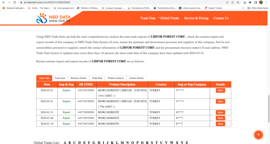Expand hidden bookmarks with the chevron

243,8
